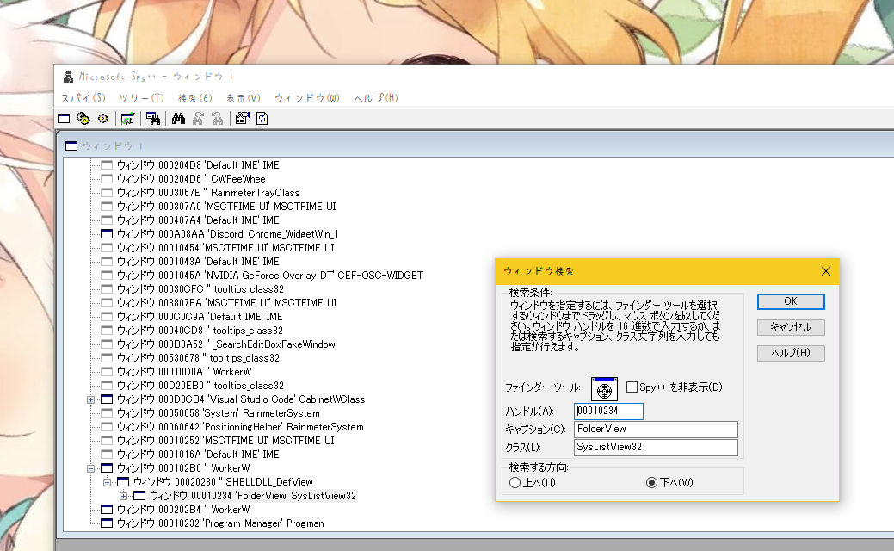Open the ウィンドウ(W) menu
This screenshot has width=894, height=551.
click(306, 97)
